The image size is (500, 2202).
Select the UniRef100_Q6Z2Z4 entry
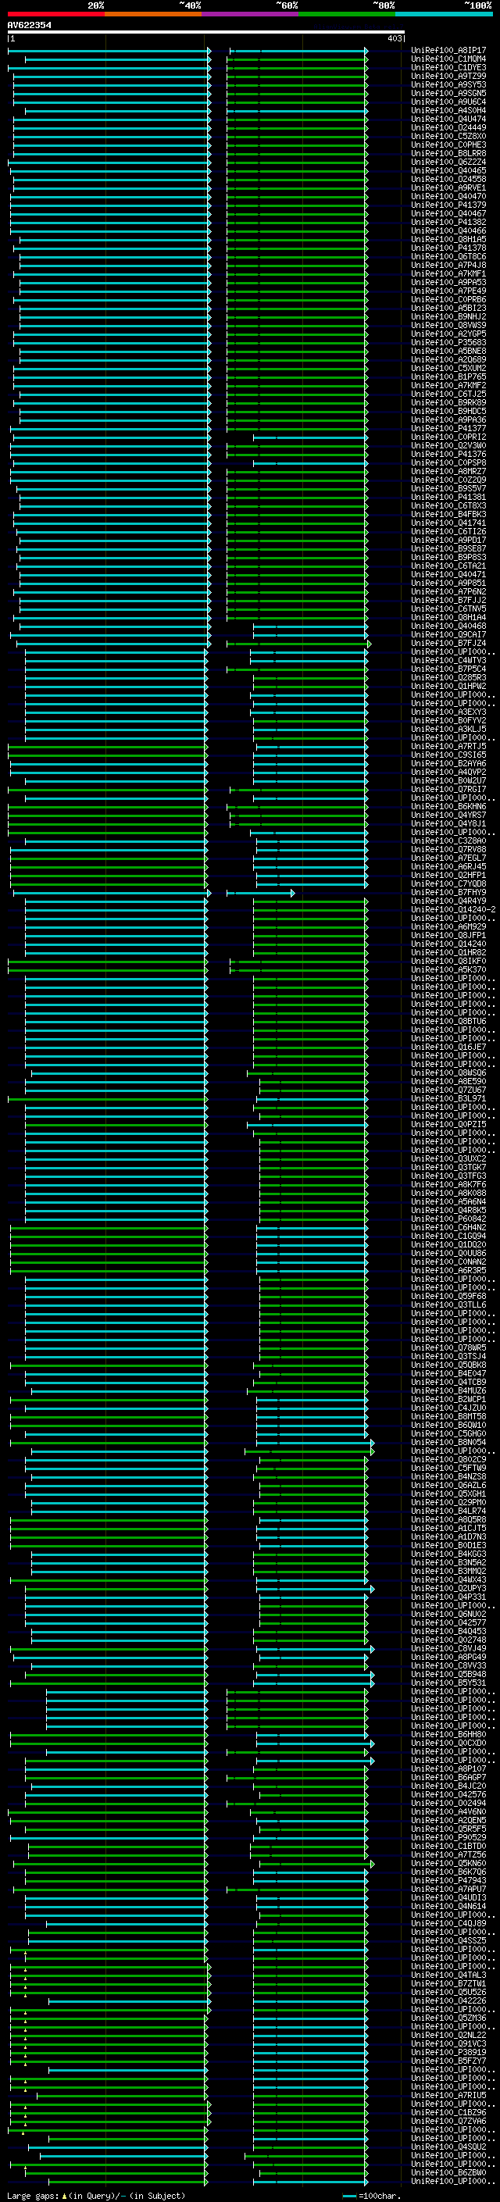pos(448,162)
